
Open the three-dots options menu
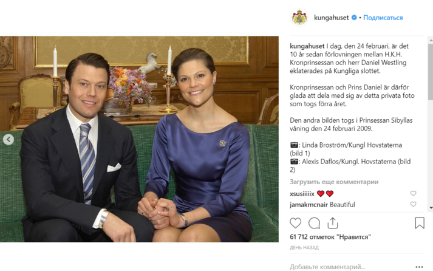click(x=419, y=267)
